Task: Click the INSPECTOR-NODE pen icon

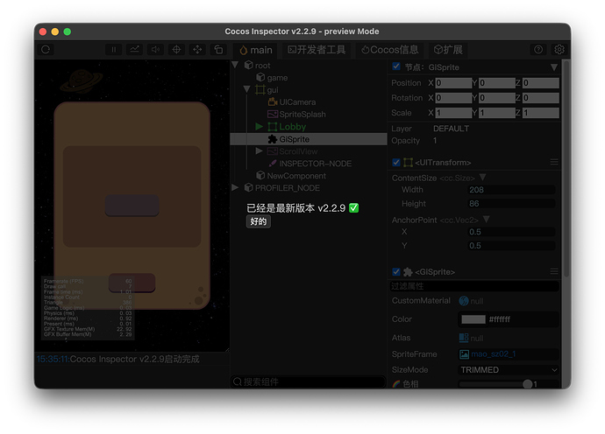Action: pos(273,164)
